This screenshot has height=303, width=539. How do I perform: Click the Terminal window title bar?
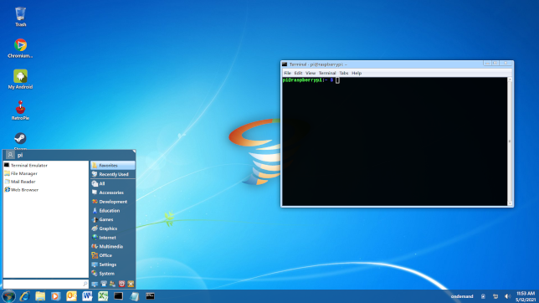[397, 64]
